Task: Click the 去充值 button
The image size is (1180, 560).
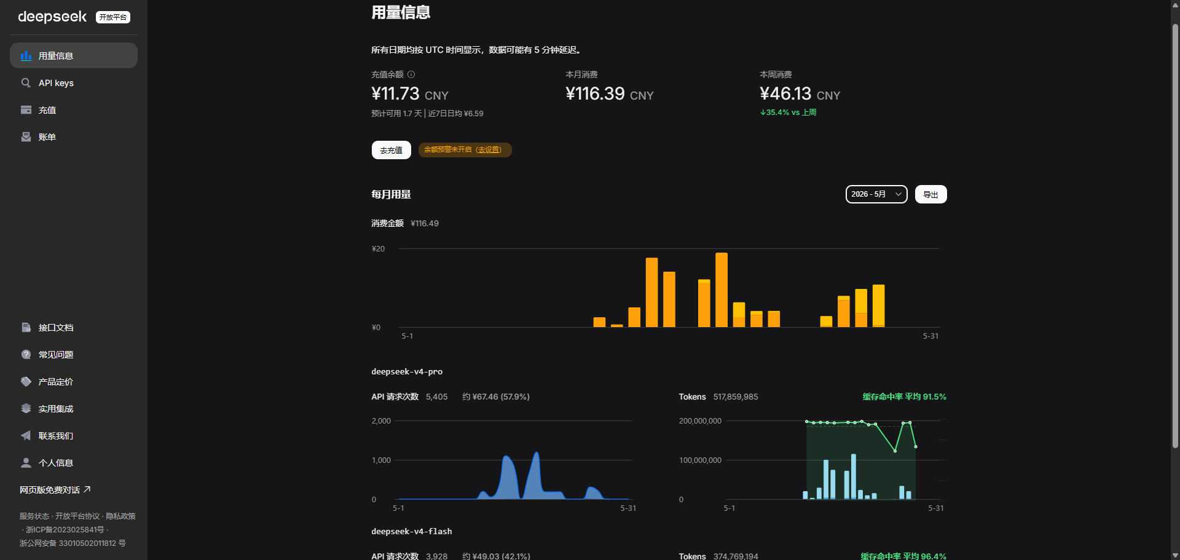Action: [x=391, y=150]
